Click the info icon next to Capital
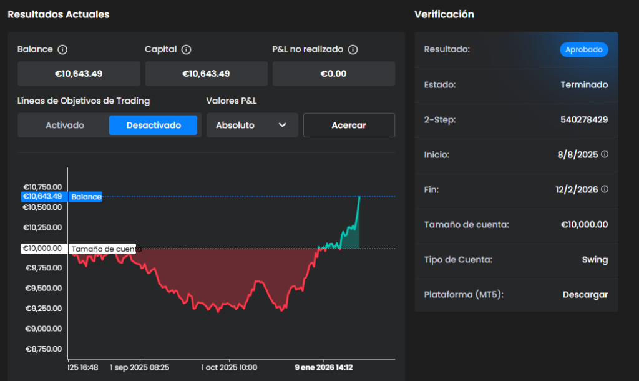This screenshot has height=381, width=639. coord(186,49)
